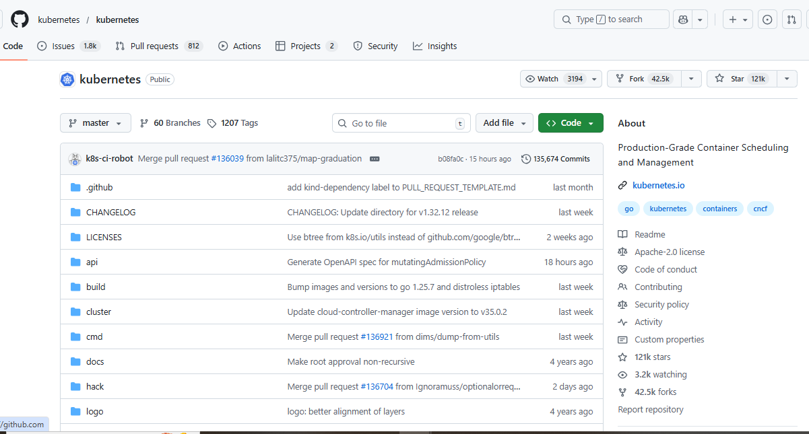Open the Copilot icon in header

682,20
